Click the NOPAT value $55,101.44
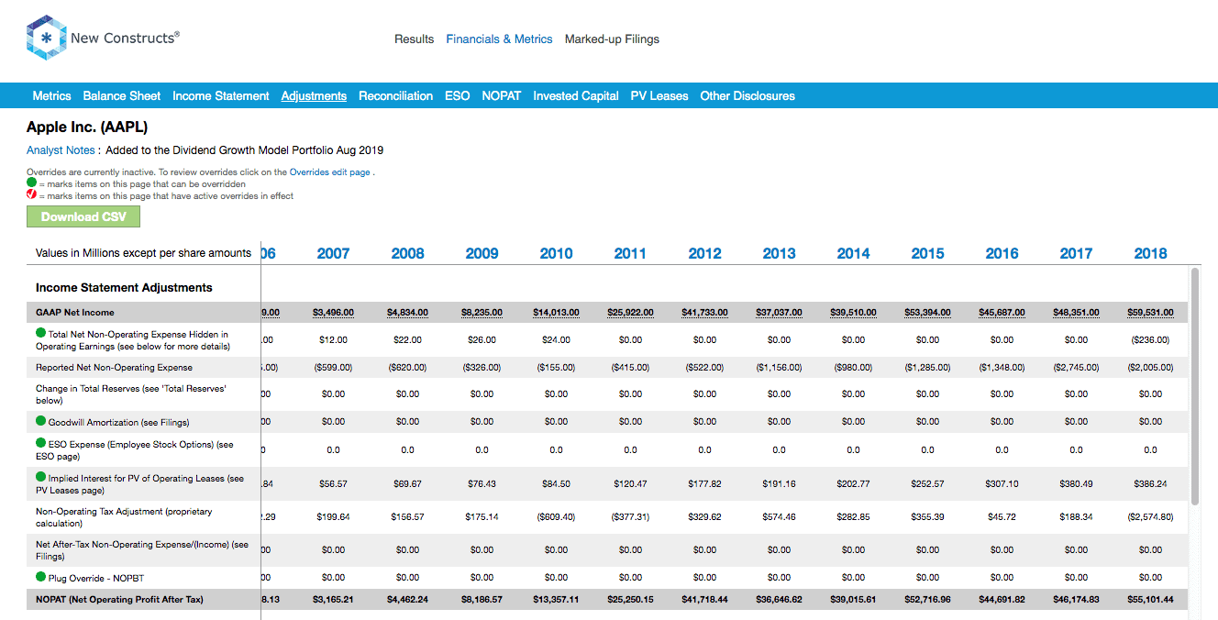Viewport: 1218px width, 620px height. [1150, 600]
